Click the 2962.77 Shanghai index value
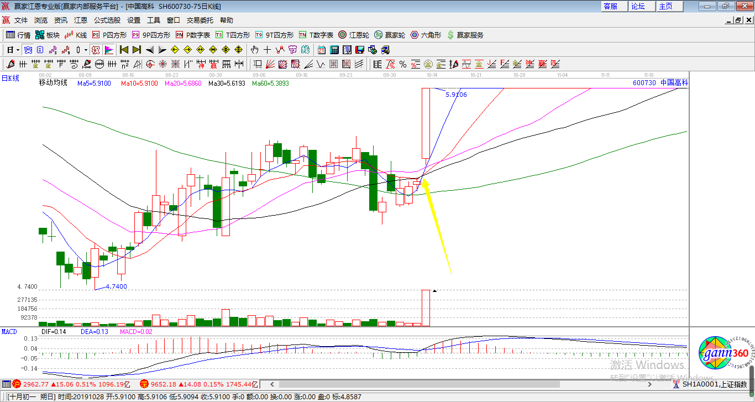This screenshot has width=755, height=402. click(x=35, y=384)
